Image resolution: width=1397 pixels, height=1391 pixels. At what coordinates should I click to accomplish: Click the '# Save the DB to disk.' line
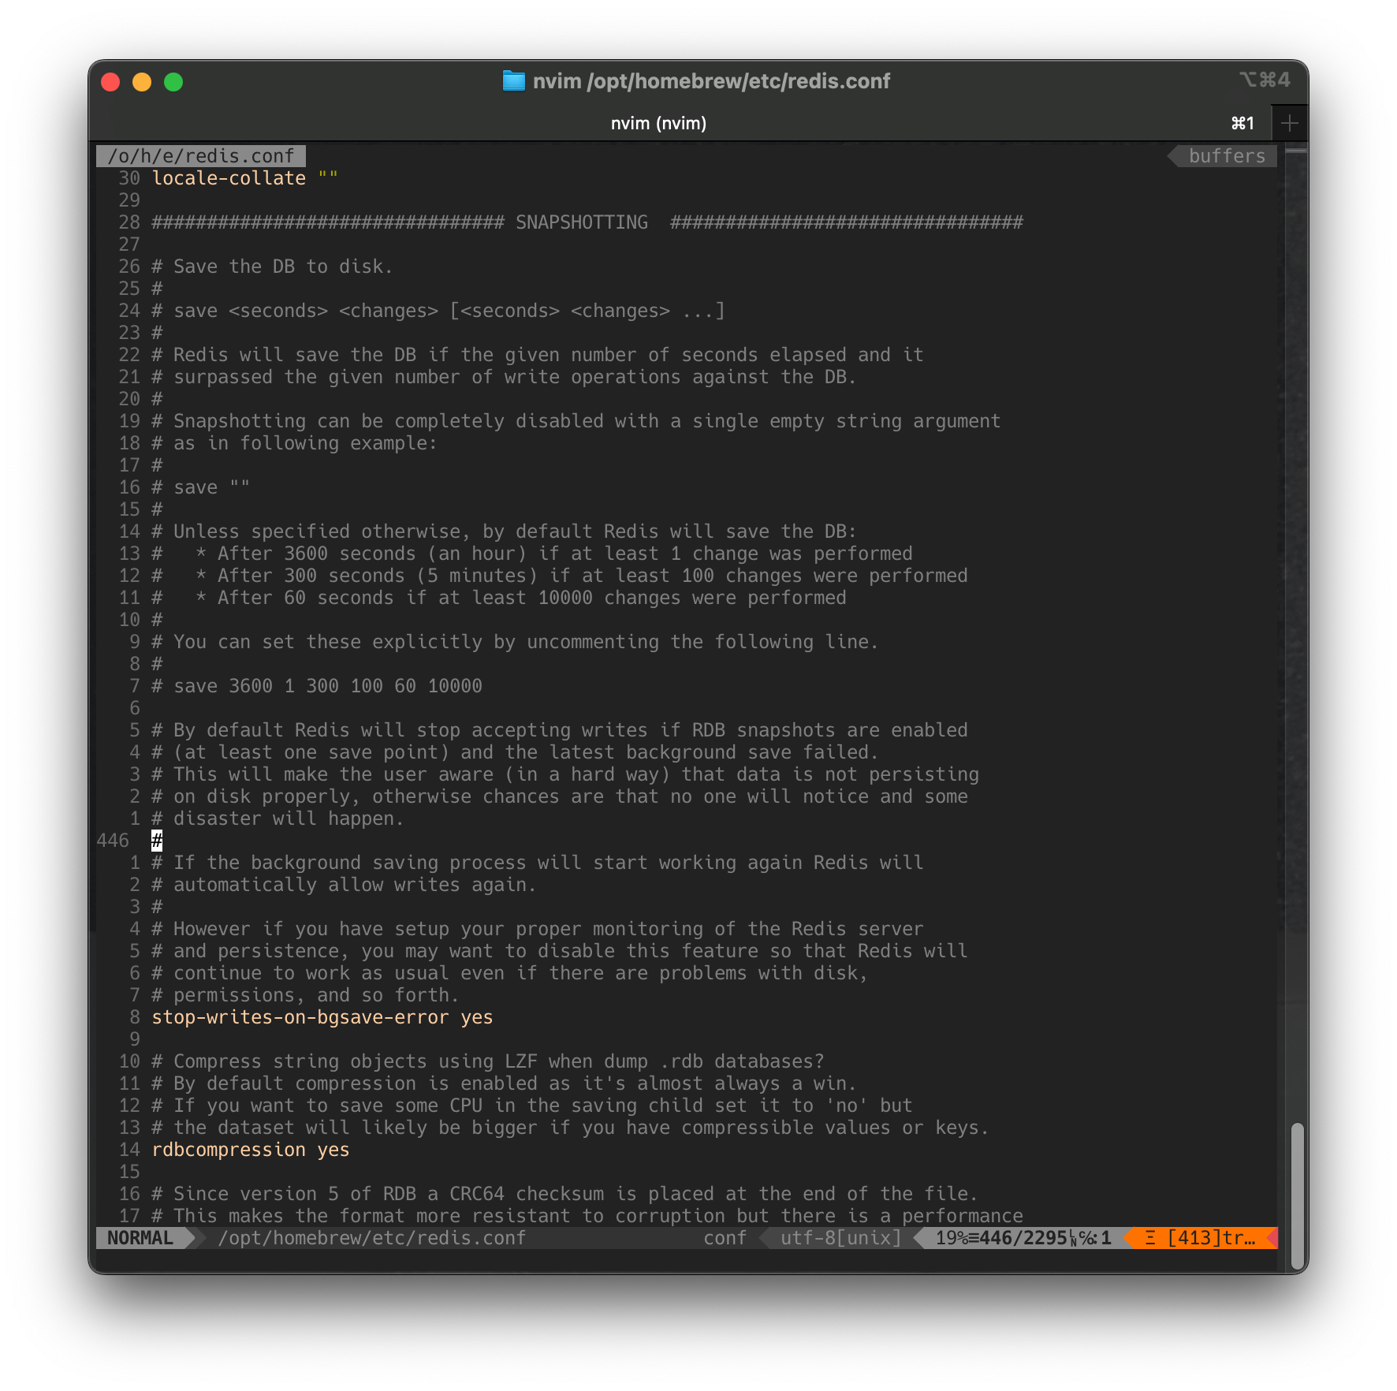tap(272, 267)
